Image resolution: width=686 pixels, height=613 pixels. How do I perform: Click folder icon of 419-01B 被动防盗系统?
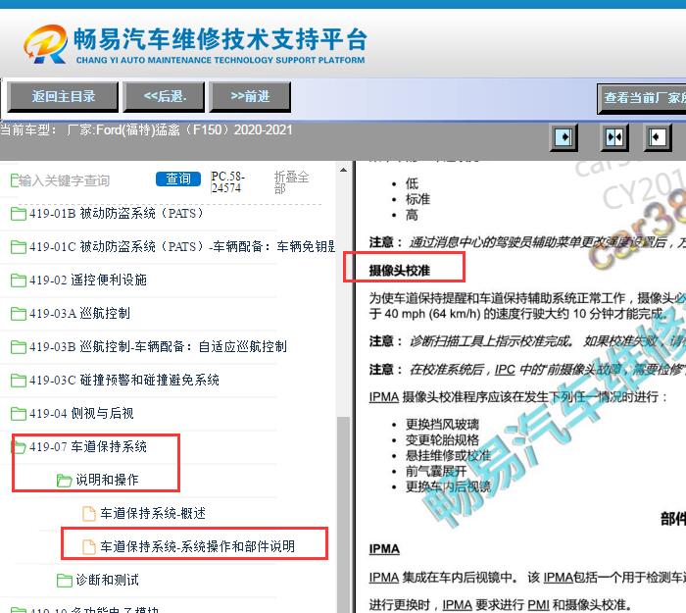tap(18, 213)
